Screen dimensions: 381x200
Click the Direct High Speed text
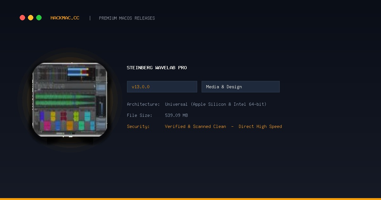coord(260,126)
